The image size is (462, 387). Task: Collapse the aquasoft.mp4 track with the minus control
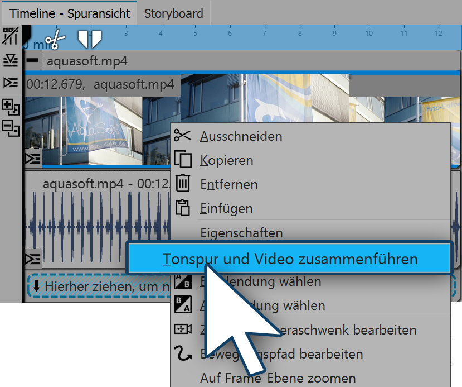tap(32, 60)
